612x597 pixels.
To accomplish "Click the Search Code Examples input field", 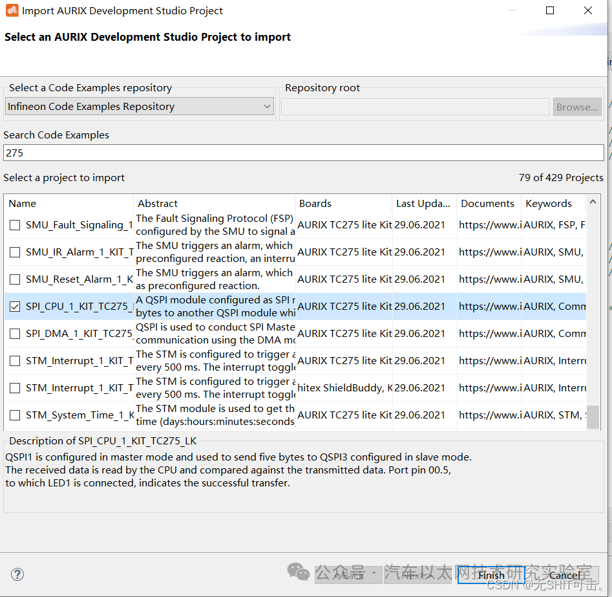I will click(302, 153).
